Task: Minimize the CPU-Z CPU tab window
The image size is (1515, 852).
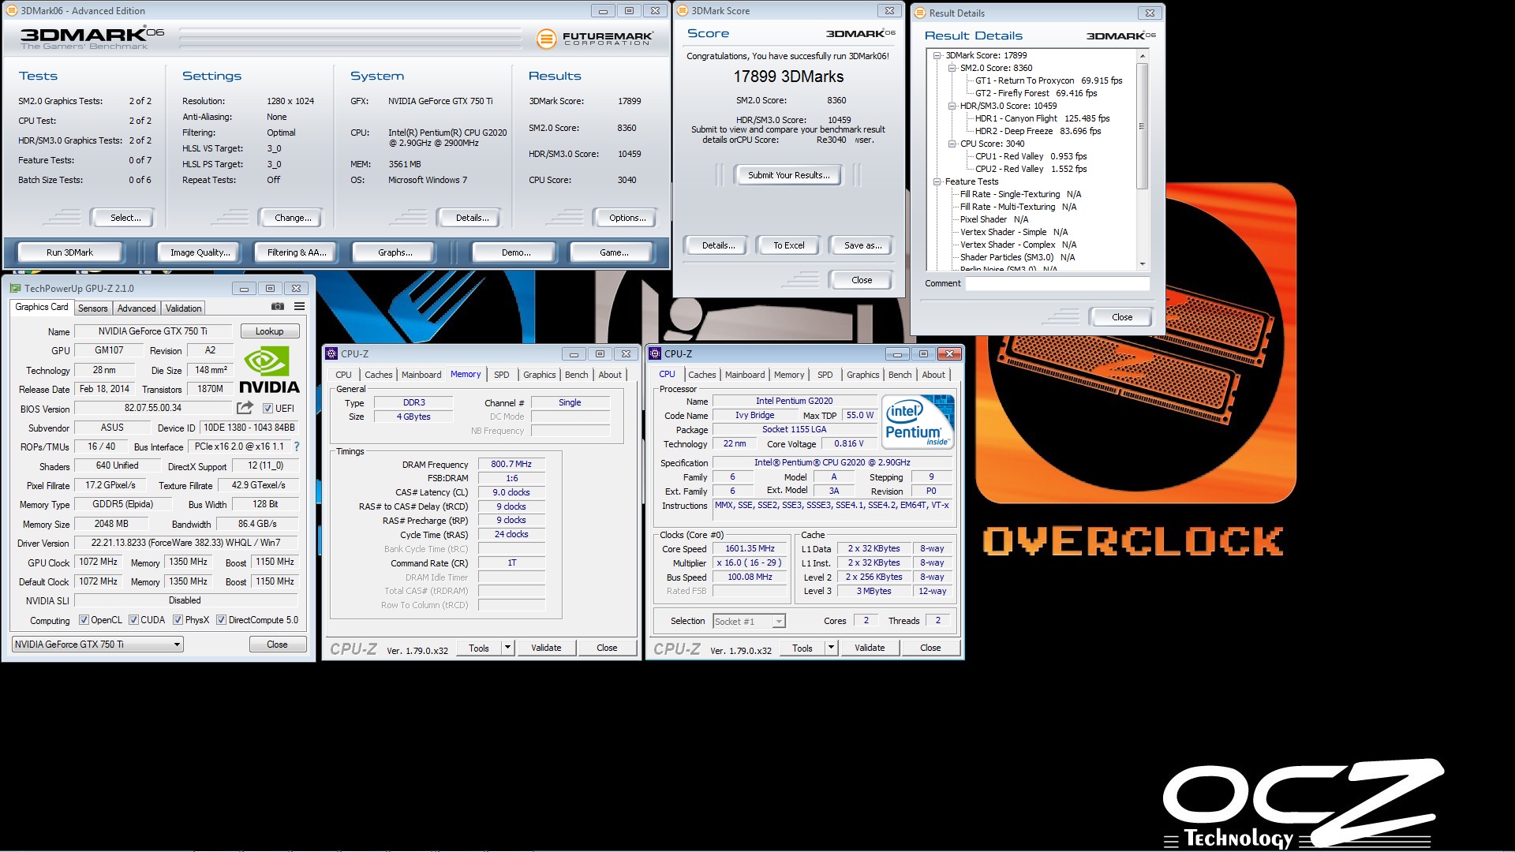Action: click(897, 353)
